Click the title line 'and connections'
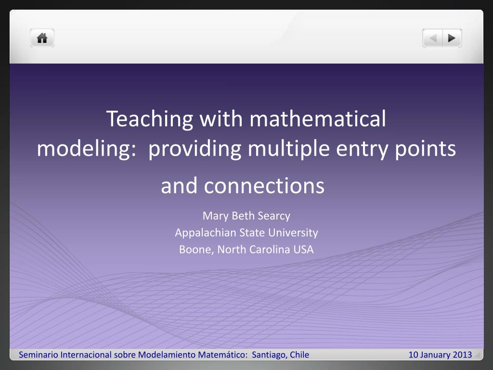493x370 pixels. click(x=243, y=185)
